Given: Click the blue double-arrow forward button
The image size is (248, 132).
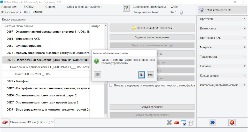Looking at the screenshot, I should click(x=212, y=122).
